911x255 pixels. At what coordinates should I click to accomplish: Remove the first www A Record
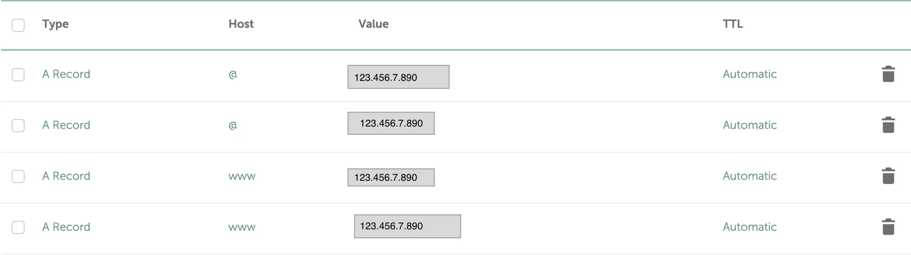[888, 176]
